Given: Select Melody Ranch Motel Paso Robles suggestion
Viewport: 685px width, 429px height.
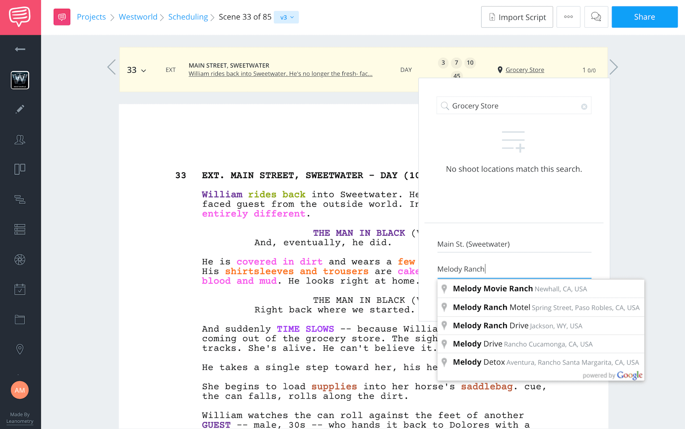Looking at the screenshot, I should click(x=541, y=307).
